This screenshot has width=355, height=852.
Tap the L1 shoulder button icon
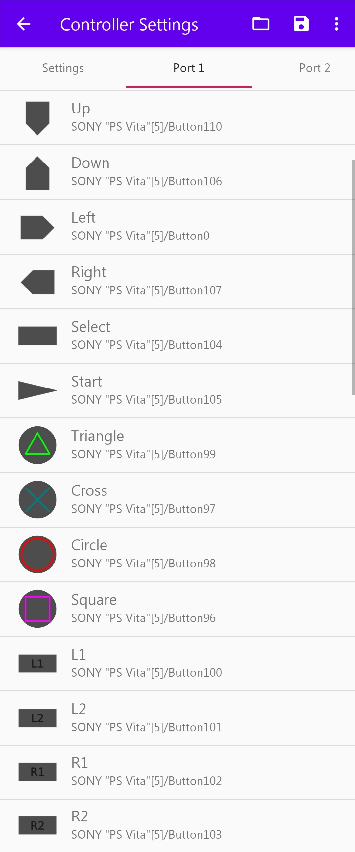[37, 664]
